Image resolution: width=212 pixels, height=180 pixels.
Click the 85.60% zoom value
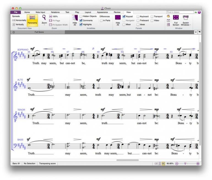click(170, 164)
